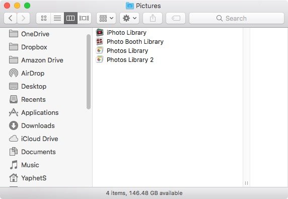Switch to cover flow view
Viewport: 288px width, 199px height.
click(84, 18)
